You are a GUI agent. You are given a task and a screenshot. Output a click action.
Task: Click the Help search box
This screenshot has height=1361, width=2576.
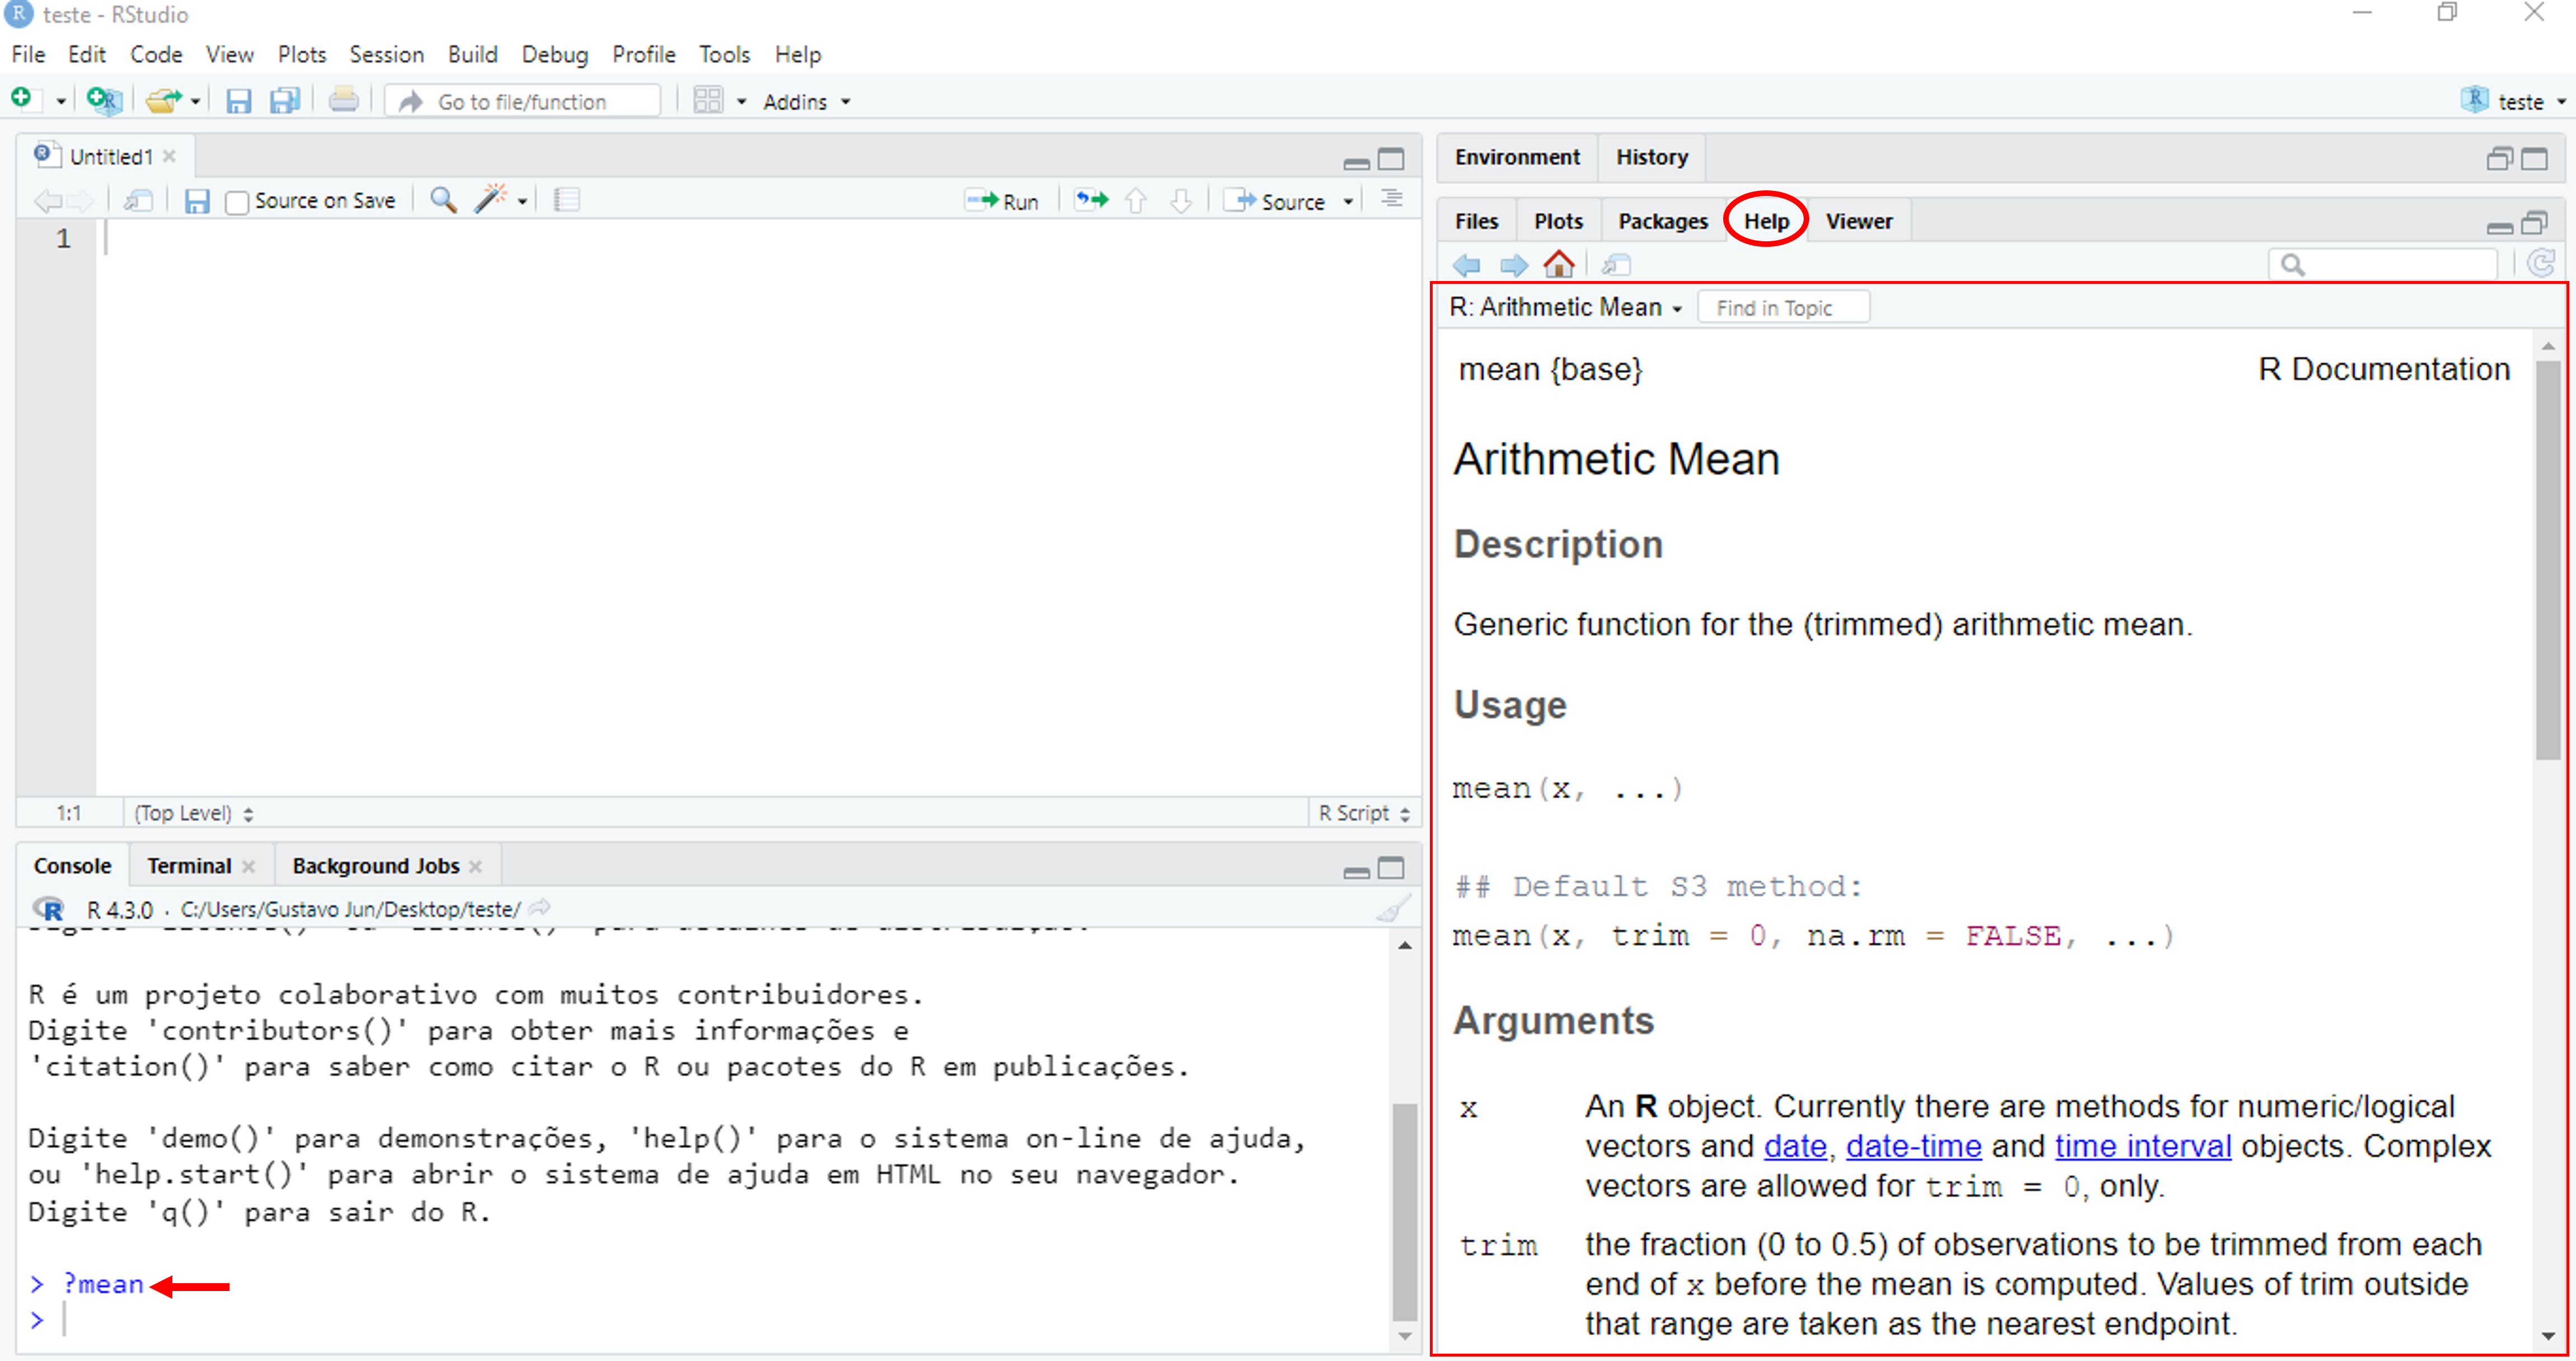coord(2383,265)
